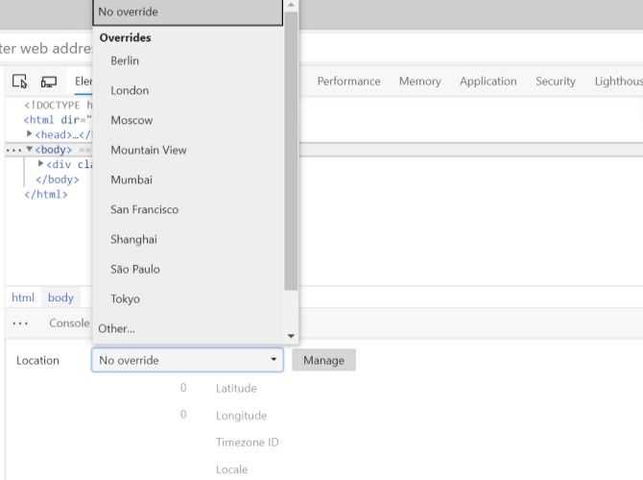Viewport: 643px width, 480px height.
Task: Click scroll-down arrow of dropdown list
Action: 291,336
